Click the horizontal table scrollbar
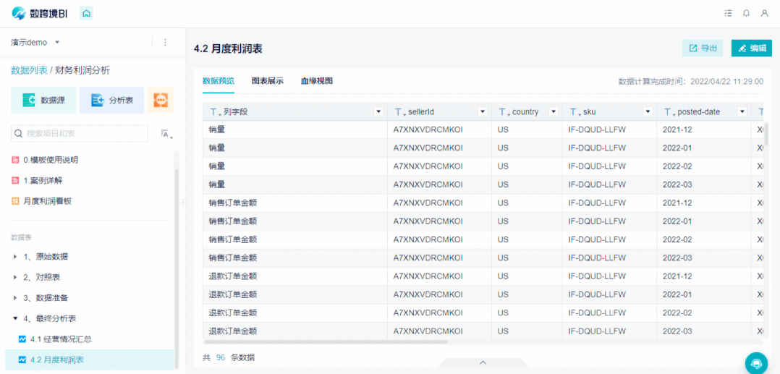The width and height of the screenshot is (780, 374). [x=326, y=341]
